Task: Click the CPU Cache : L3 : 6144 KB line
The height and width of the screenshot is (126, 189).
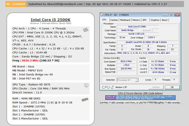Action: (30, 53)
